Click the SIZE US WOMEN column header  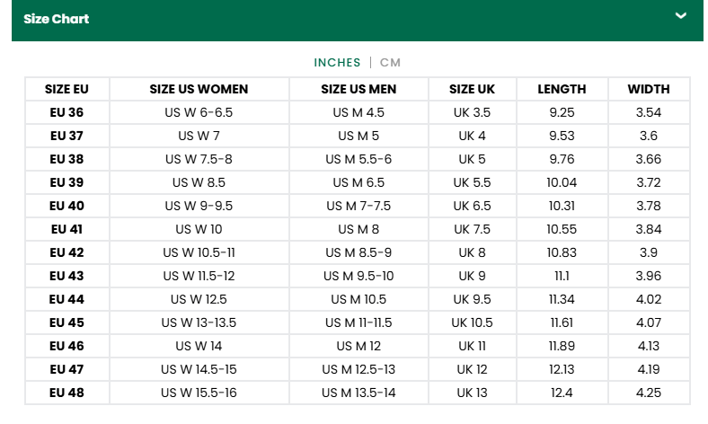[x=199, y=89]
